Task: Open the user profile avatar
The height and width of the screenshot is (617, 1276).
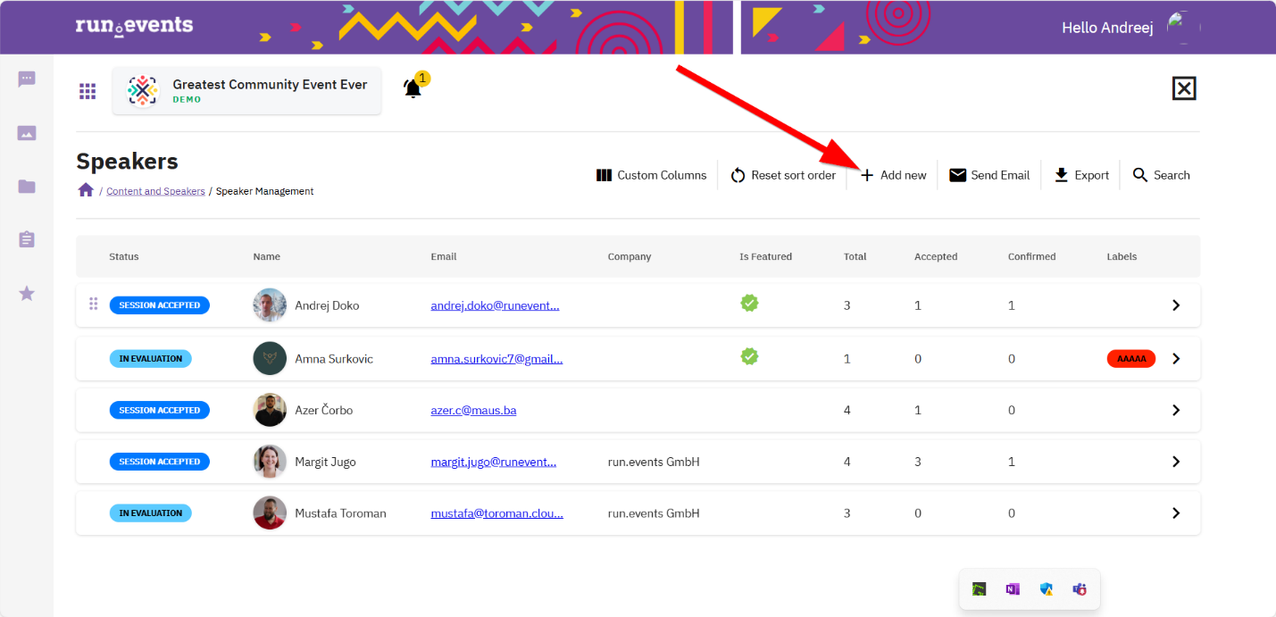Action: pyautogui.click(x=1182, y=28)
